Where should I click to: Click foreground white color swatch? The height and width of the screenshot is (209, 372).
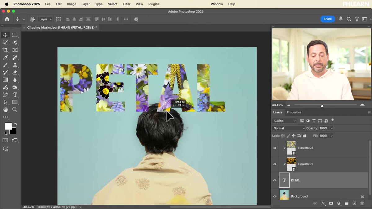pos(8,126)
